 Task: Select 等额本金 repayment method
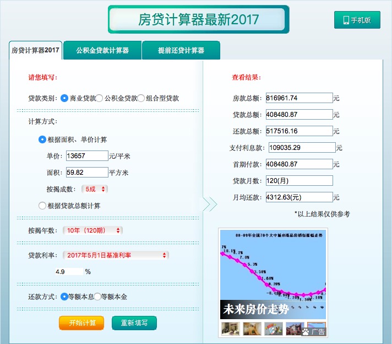click(97, 297)
